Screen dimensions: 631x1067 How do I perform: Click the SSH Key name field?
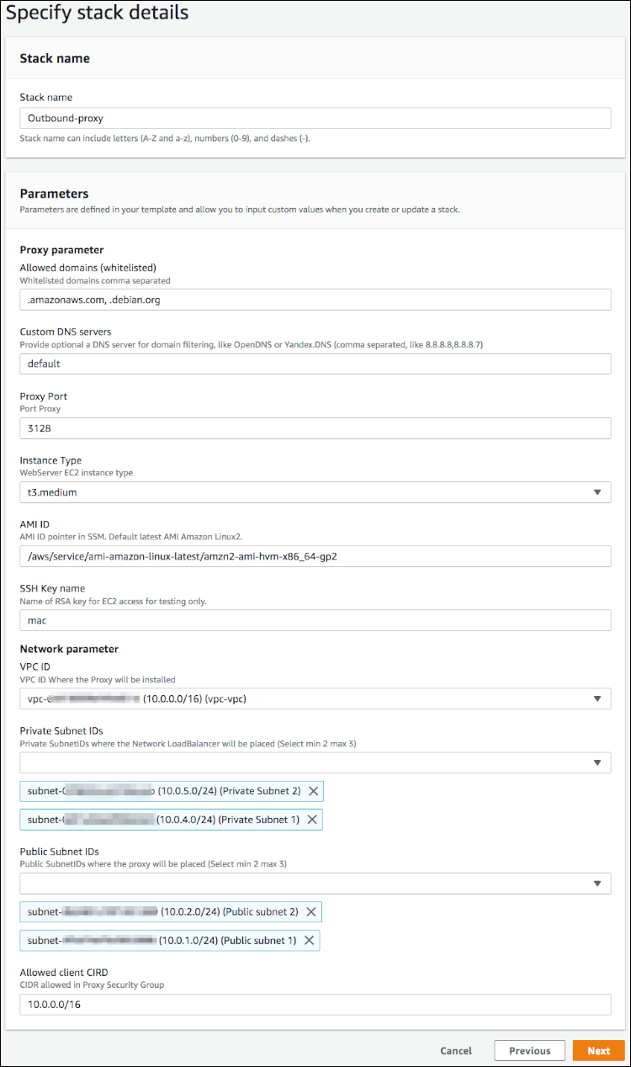pyautogui.click(x=315, y=620)
